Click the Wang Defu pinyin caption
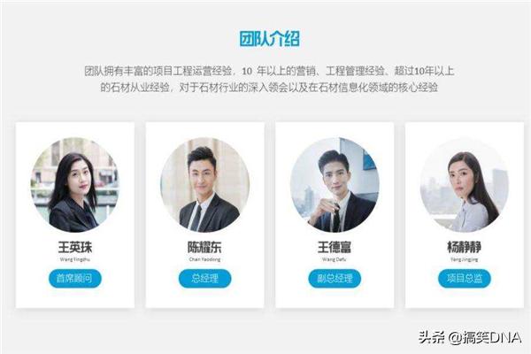531x354 pixels. pos(335,259)
